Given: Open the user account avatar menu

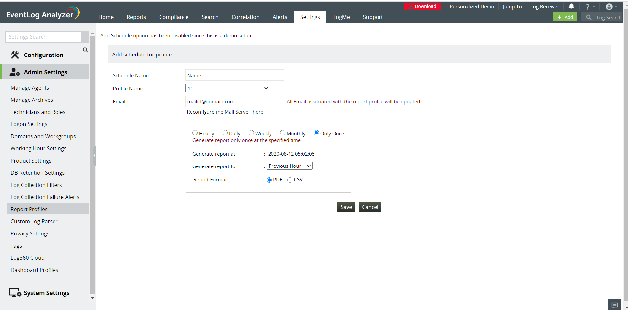Looking at the screenshot, I should click(x=611, y=7).
